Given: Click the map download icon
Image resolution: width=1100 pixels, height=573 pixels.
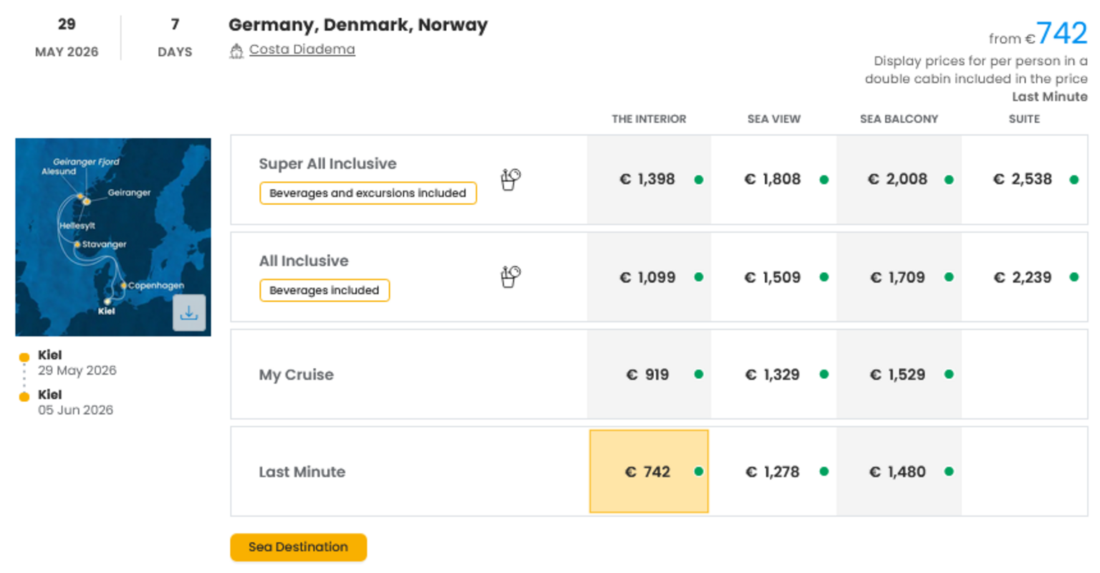Looking at the screenshot, I should coord(189,313).
